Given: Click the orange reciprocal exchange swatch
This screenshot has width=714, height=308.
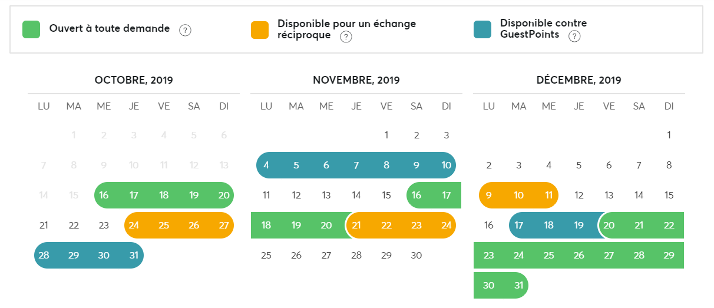Looking at the screenshot, I should [x=260, y=29].
